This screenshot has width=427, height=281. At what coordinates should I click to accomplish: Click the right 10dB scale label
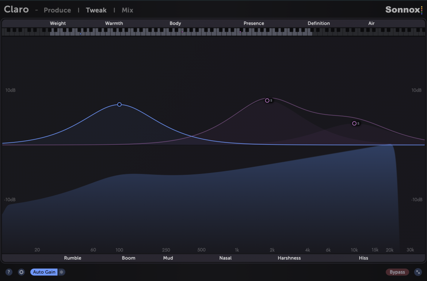416,90
